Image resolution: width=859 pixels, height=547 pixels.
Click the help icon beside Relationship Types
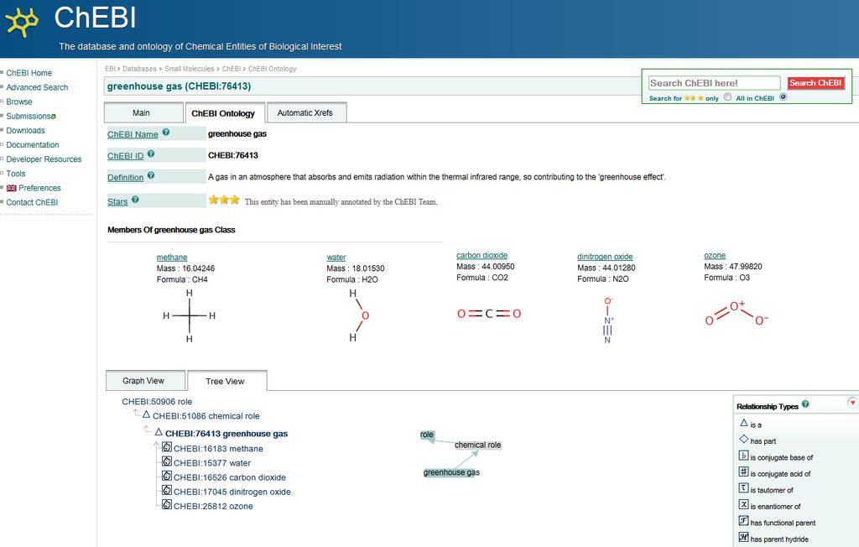[x=805, y=404]
